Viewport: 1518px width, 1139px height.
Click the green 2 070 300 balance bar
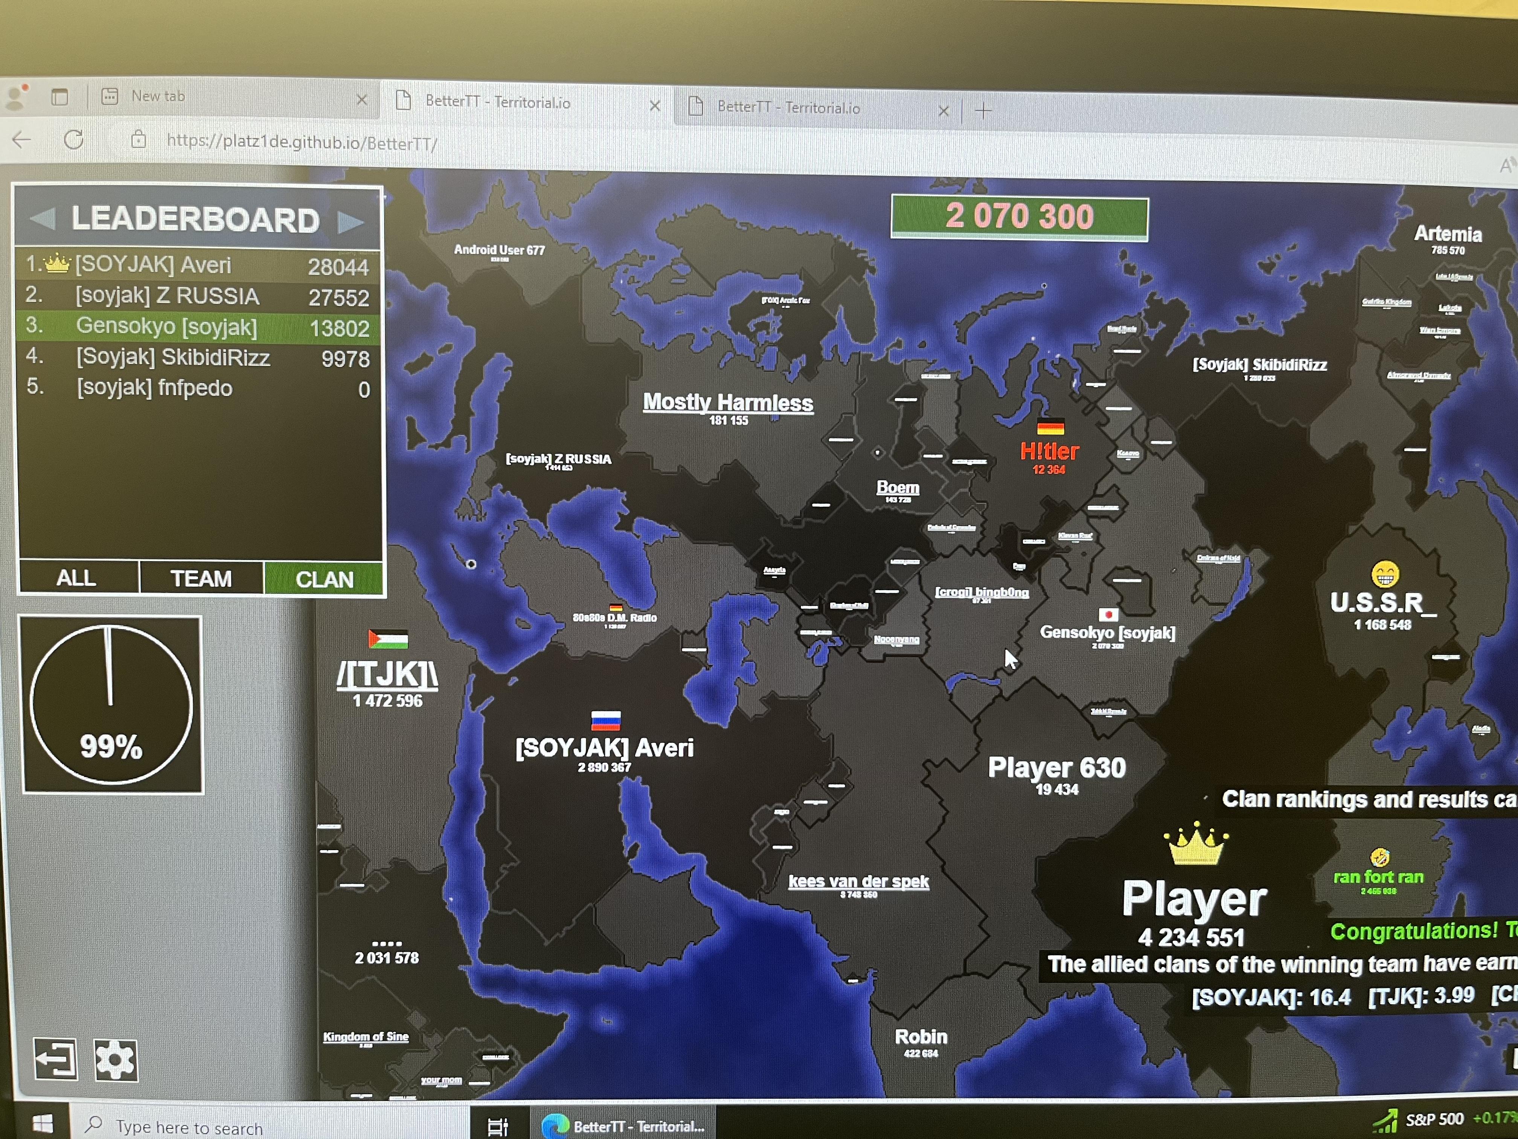[1019, 217]
